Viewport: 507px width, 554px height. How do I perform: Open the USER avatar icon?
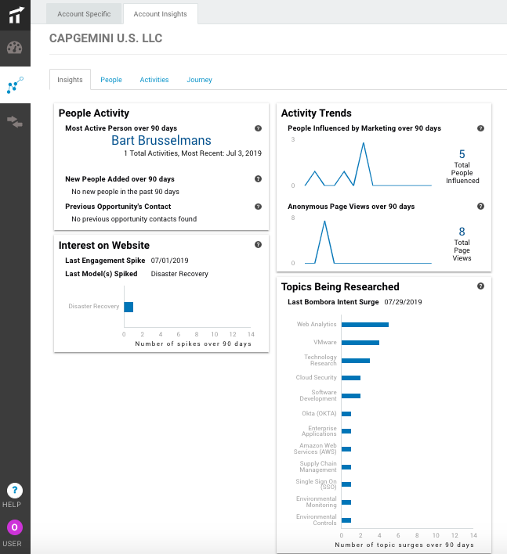tap(15, 527)
